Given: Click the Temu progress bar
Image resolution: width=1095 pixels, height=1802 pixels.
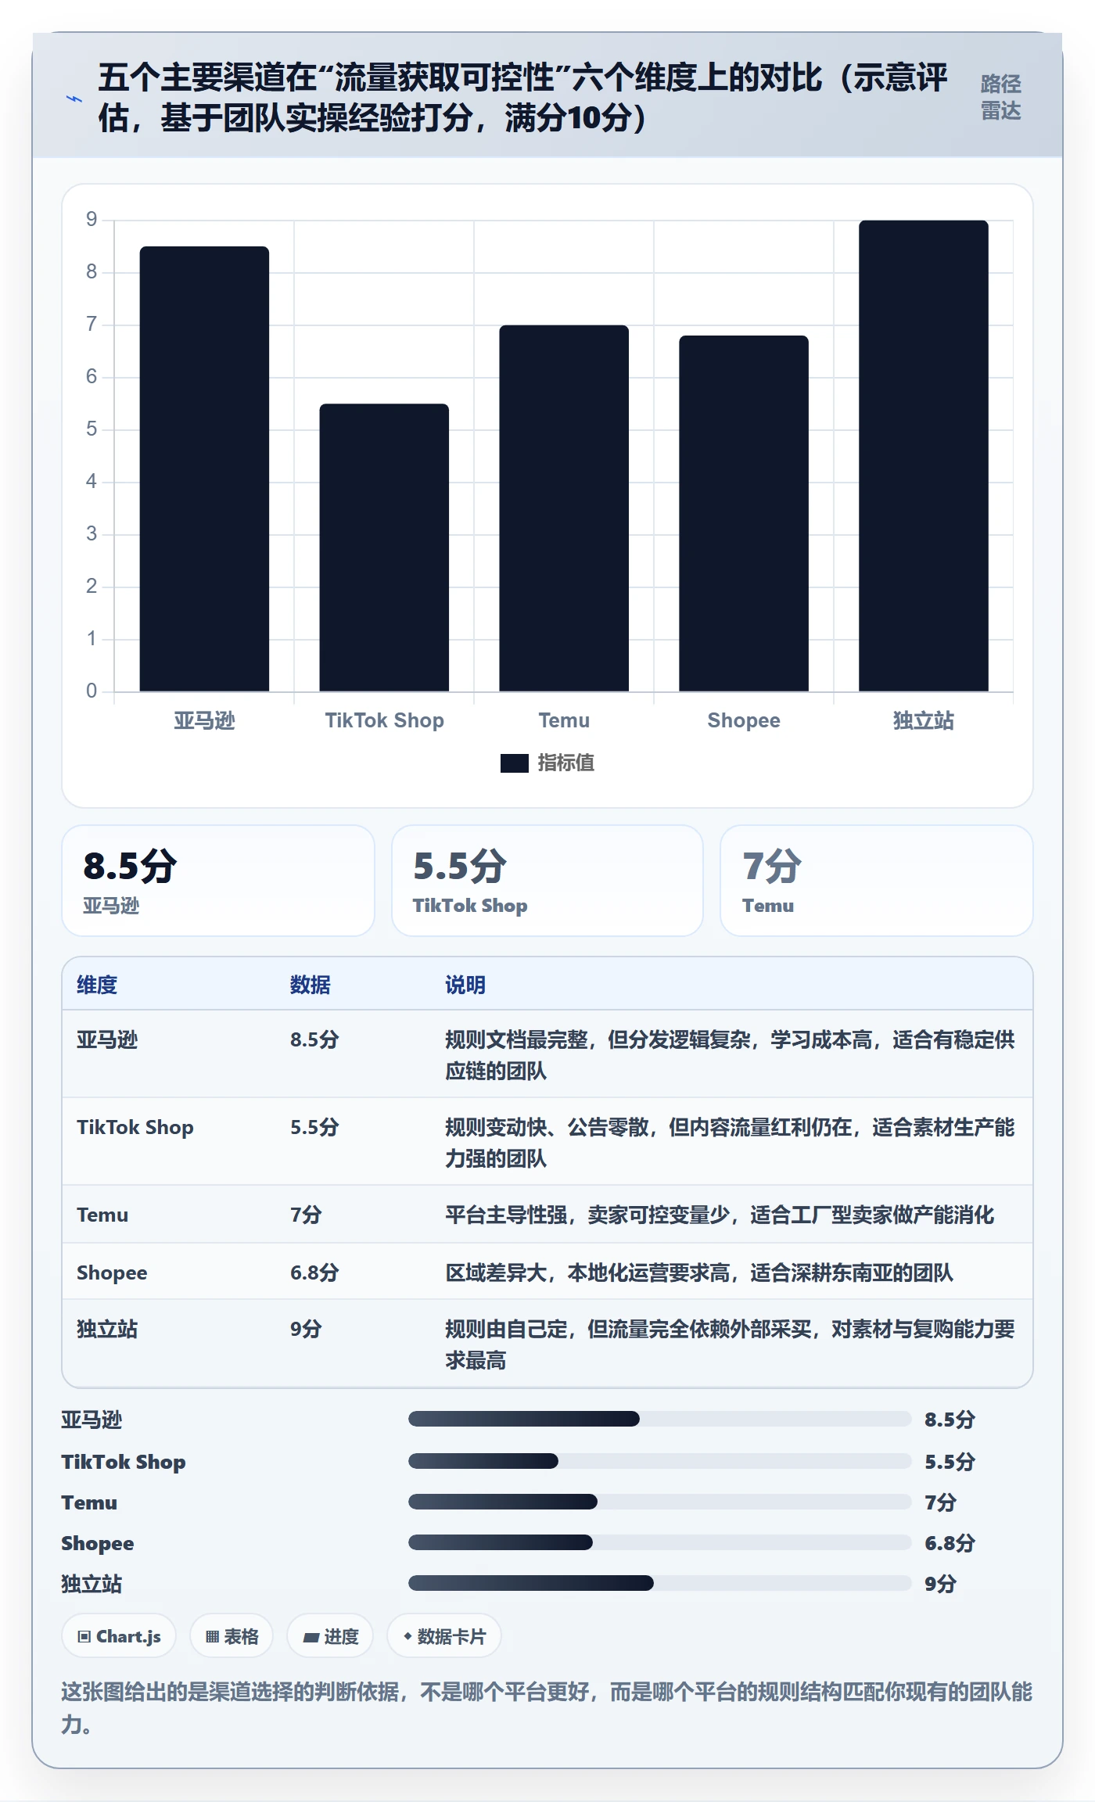Looking at the screenshot, I should (x=660, y=1502).
